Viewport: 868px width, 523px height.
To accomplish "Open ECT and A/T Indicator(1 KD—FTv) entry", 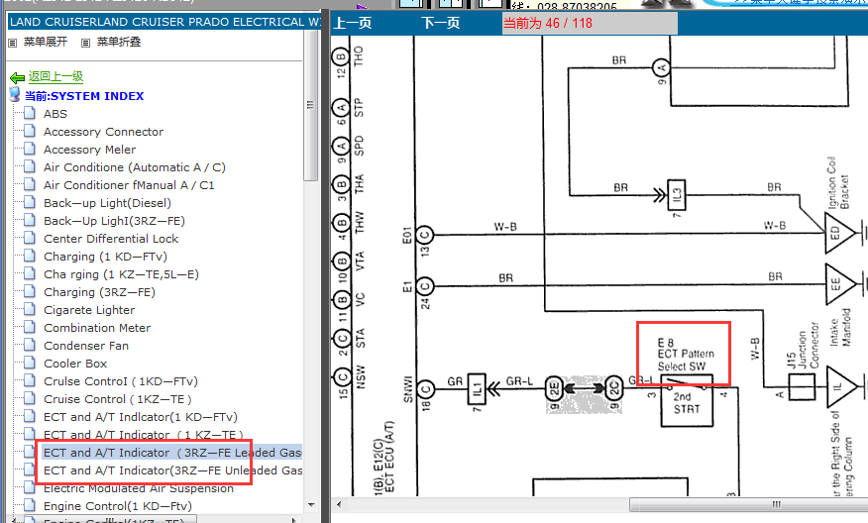I will 141,417.
